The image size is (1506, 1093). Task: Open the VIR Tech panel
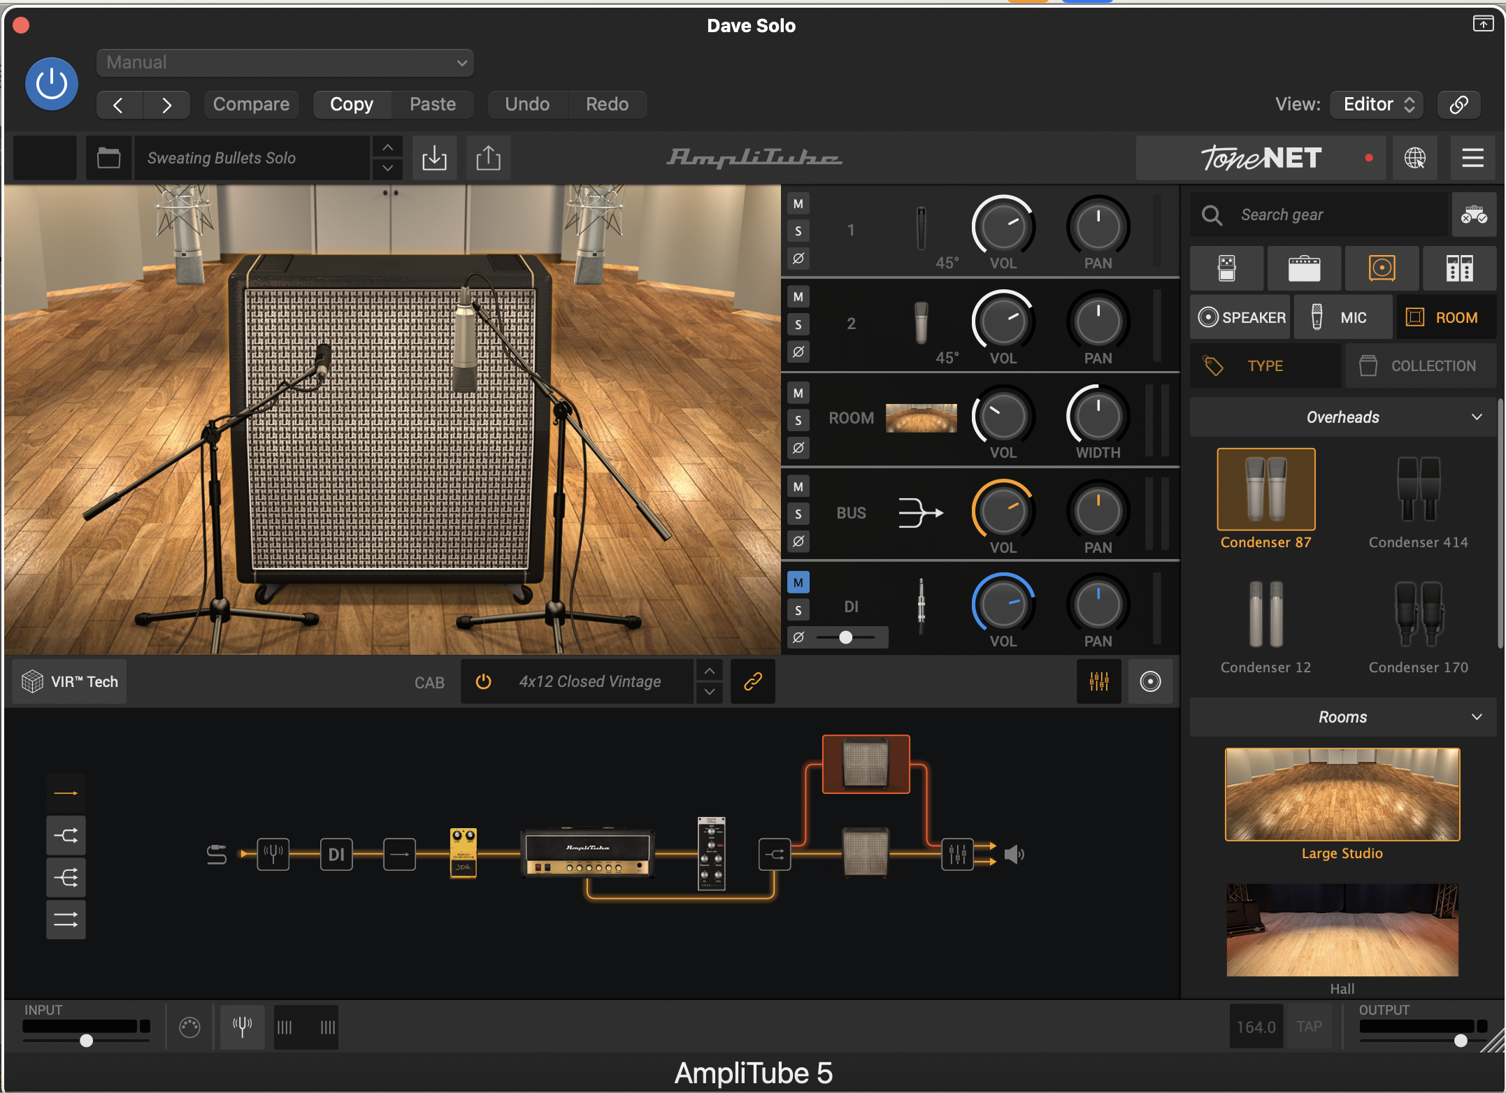pos(70,681)
